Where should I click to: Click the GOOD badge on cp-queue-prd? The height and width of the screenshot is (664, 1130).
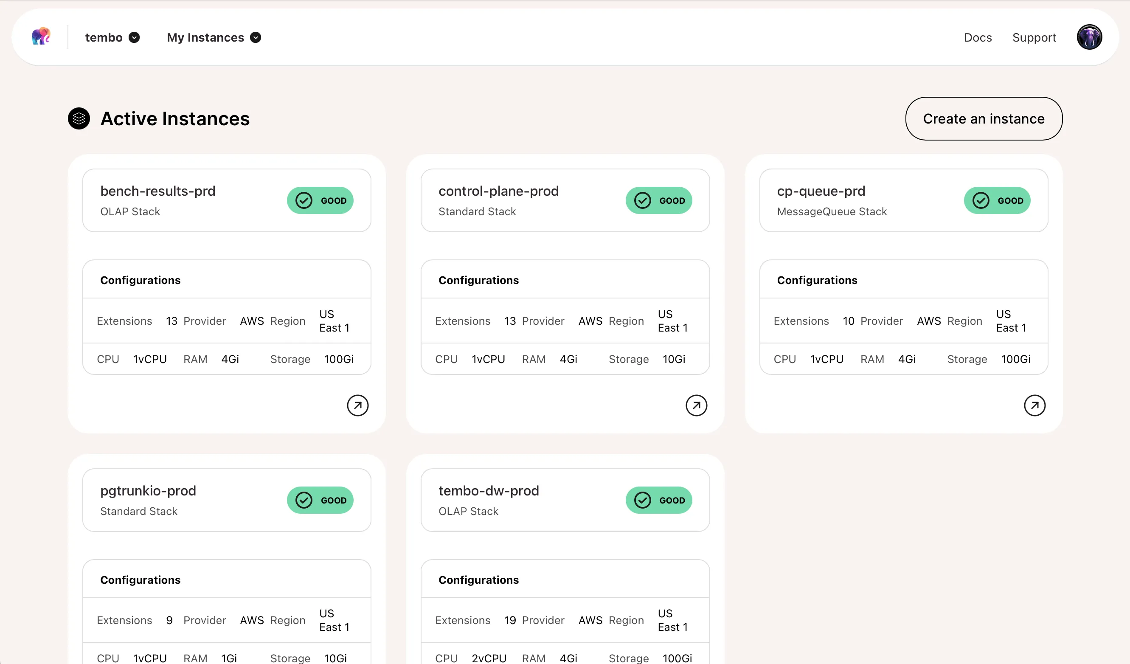pos(997,200)
